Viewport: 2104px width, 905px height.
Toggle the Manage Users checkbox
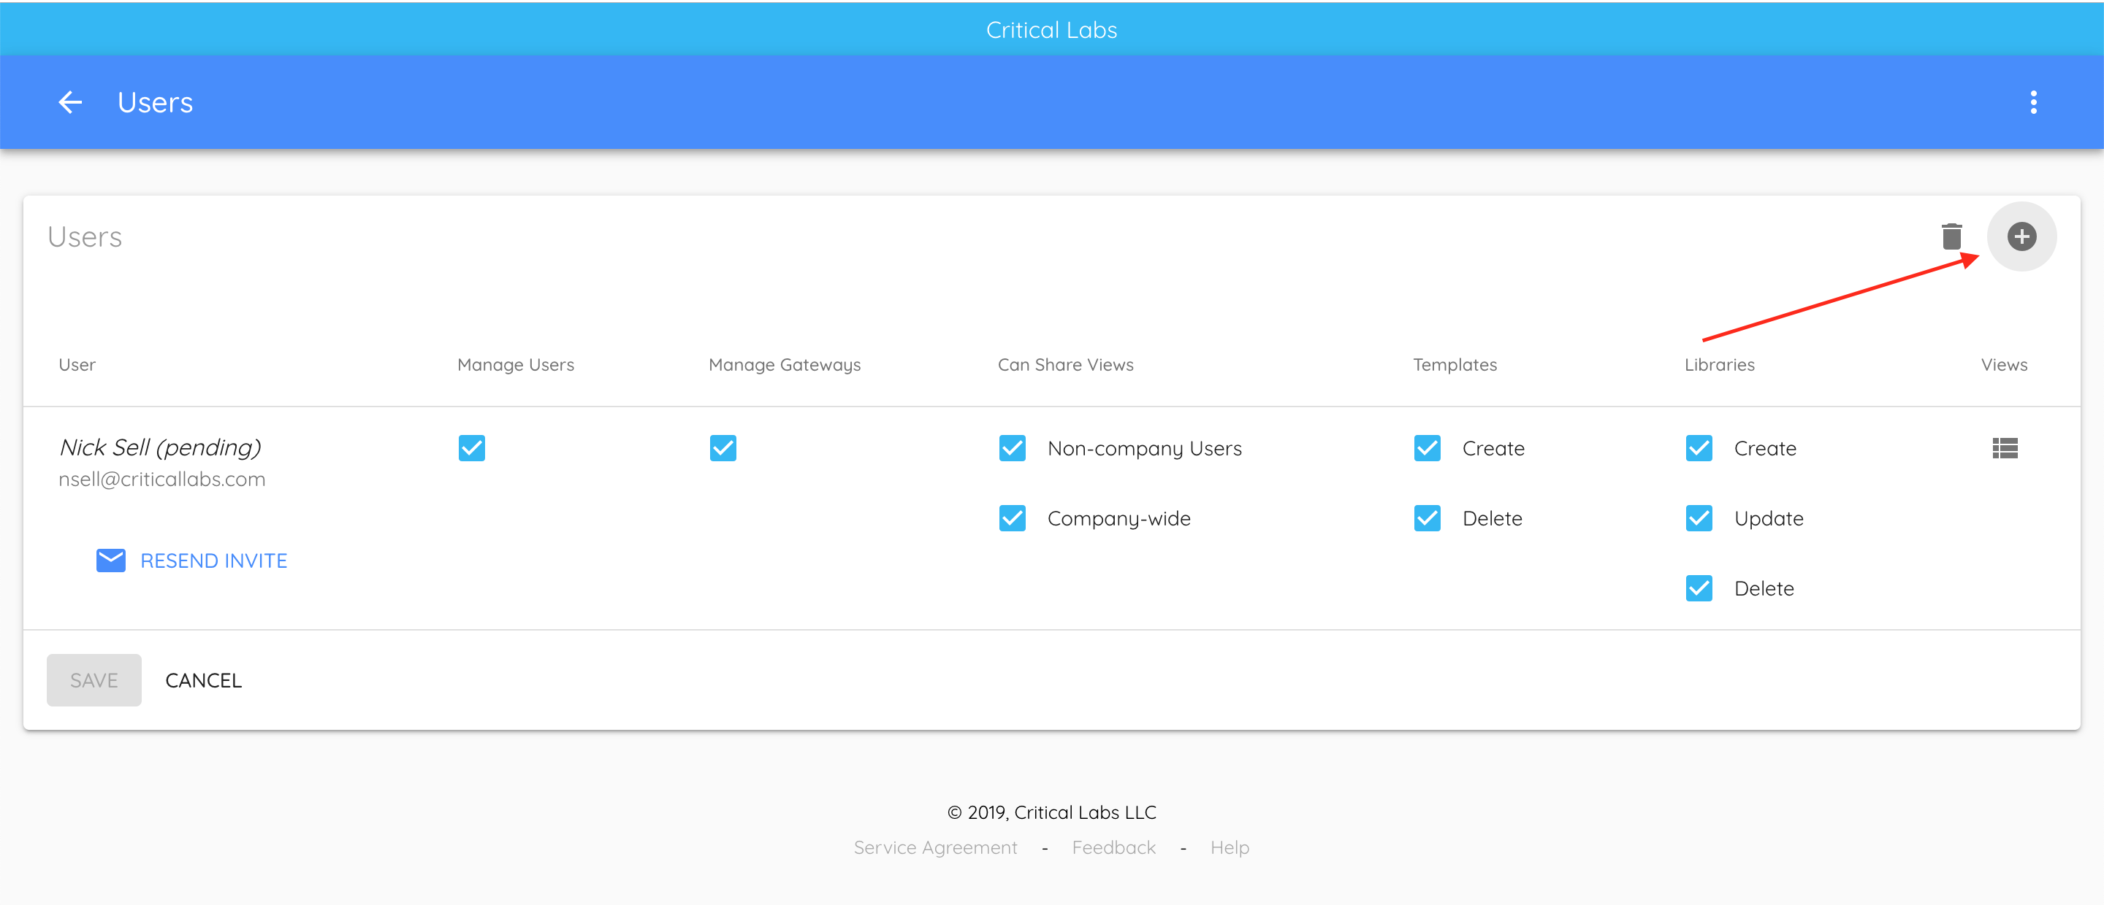click(x=471, y=448)
